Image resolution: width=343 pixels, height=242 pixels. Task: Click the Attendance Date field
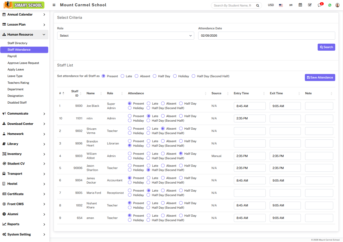pos(266,36)
